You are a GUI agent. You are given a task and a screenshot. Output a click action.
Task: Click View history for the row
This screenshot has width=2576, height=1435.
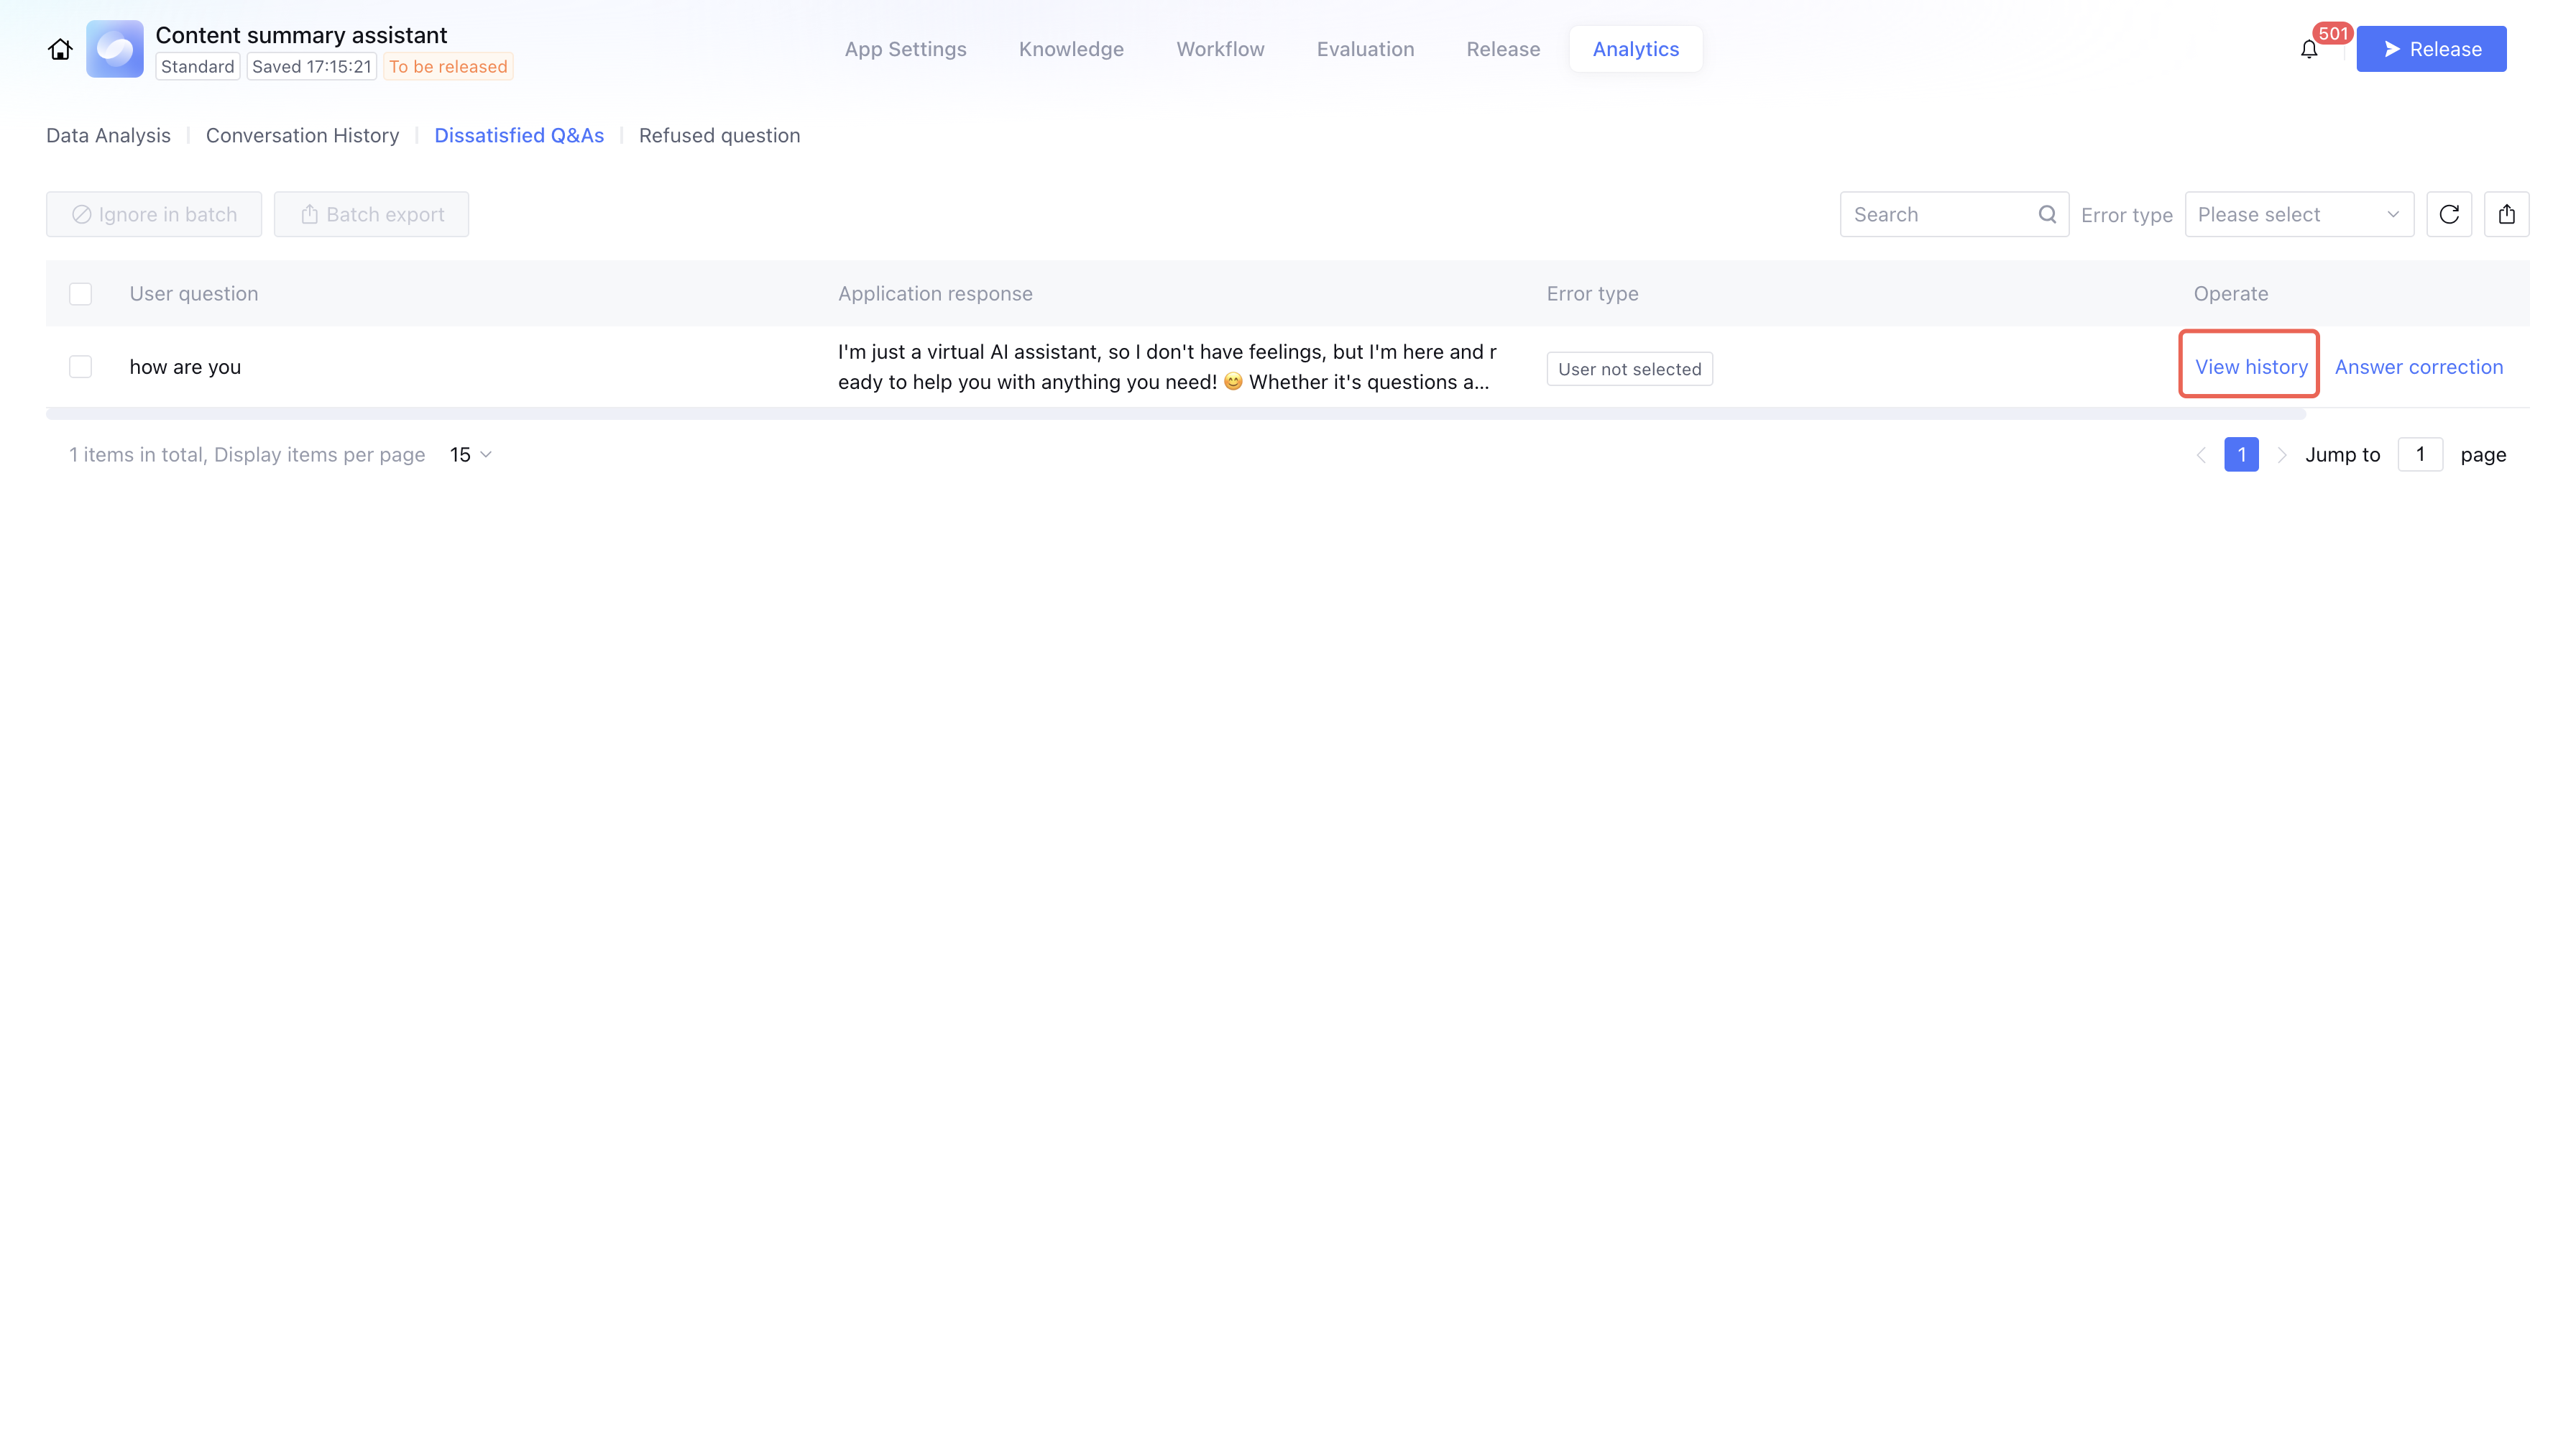tap(2250, 367)
